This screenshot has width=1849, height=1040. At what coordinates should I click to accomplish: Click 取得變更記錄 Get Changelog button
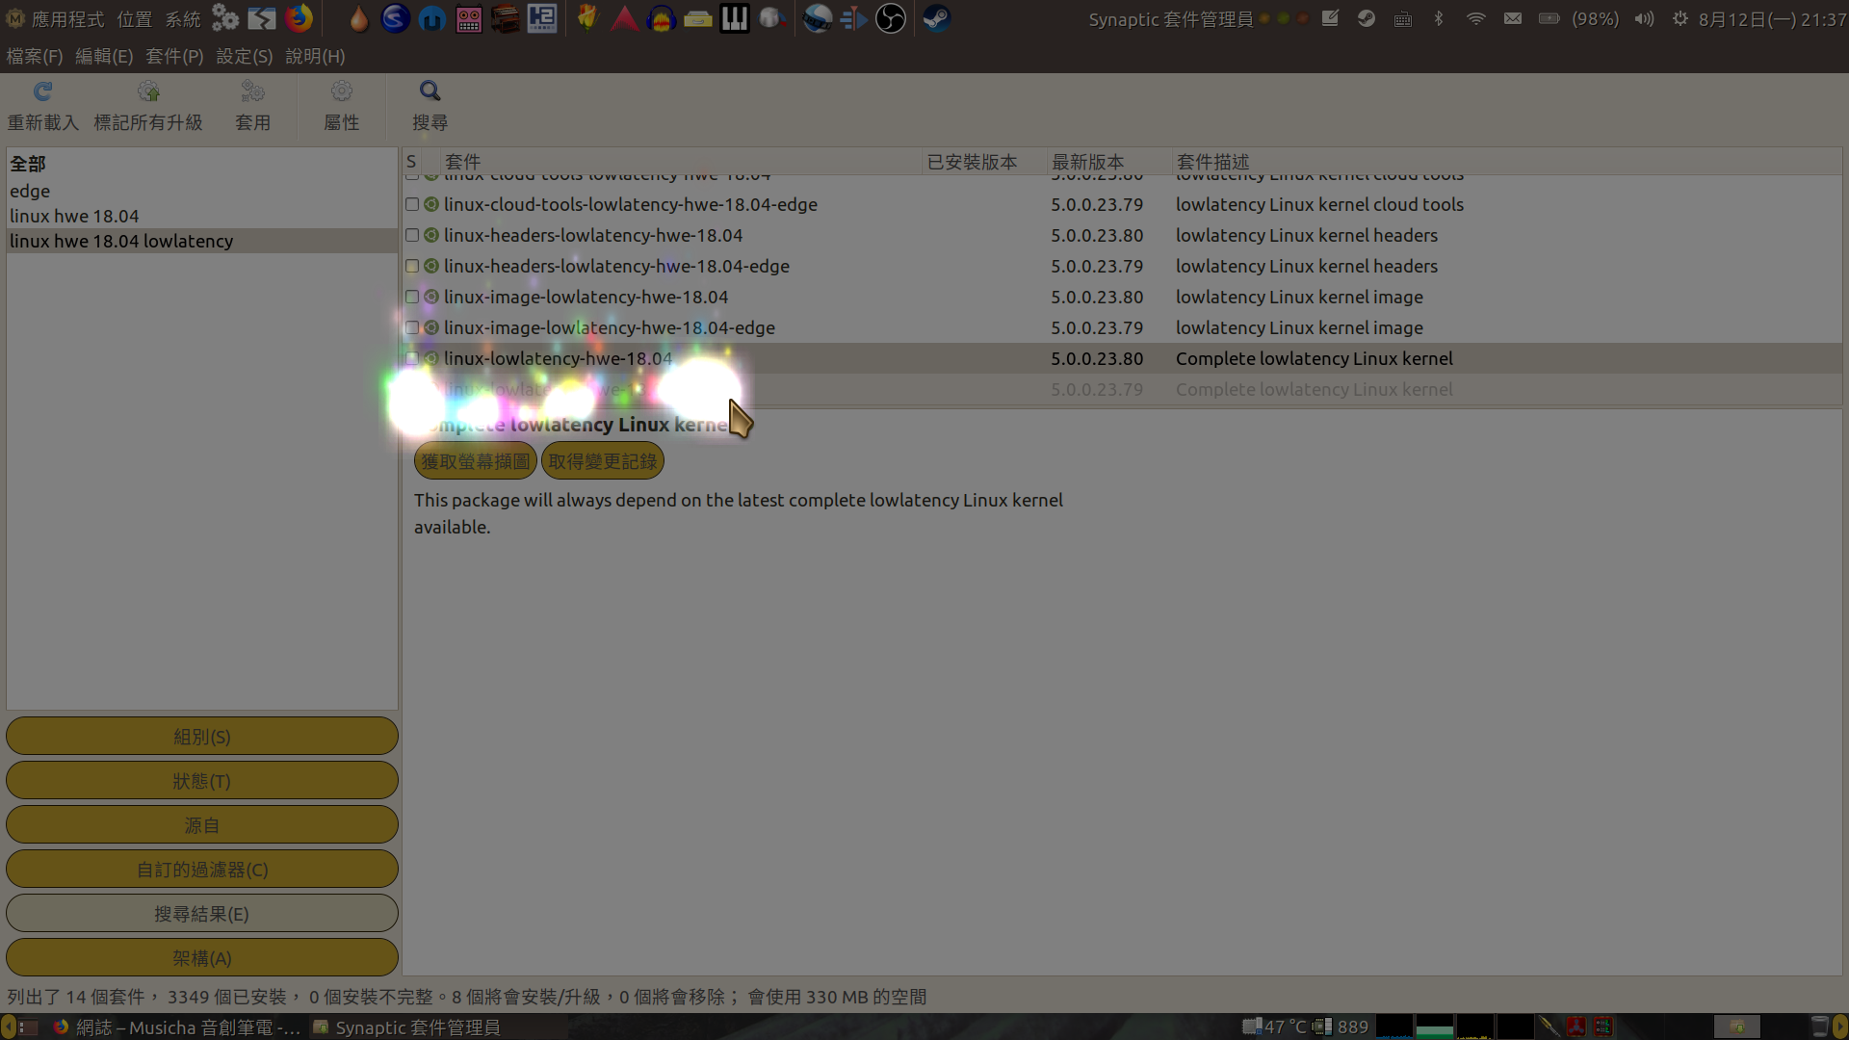click(602, 461)
